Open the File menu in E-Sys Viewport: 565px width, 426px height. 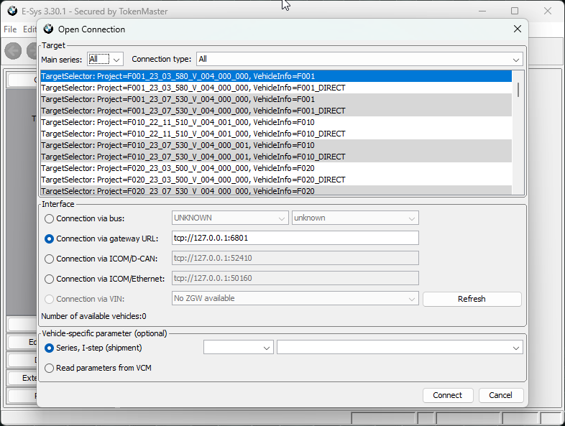tap(10, 29)
